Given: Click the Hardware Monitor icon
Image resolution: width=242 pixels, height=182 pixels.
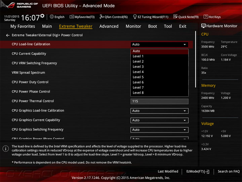Looking at the screenshot, I should pyautogui.click(x=203, y=26).
